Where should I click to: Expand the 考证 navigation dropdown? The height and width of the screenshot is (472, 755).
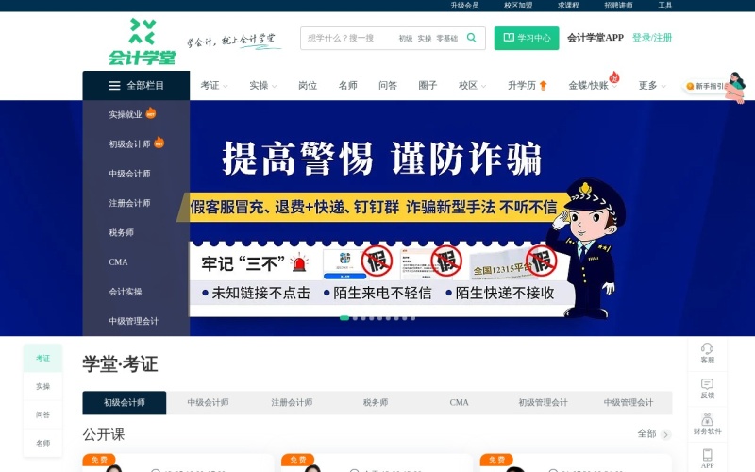[214, 86]
